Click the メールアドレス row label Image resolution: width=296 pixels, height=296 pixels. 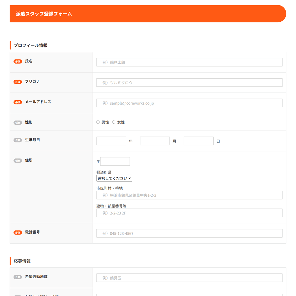(38, 102)
